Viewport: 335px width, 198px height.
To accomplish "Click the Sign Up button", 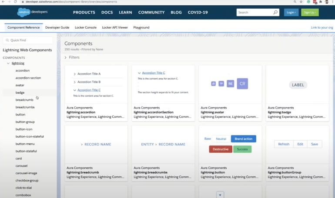I will (310, 12).
